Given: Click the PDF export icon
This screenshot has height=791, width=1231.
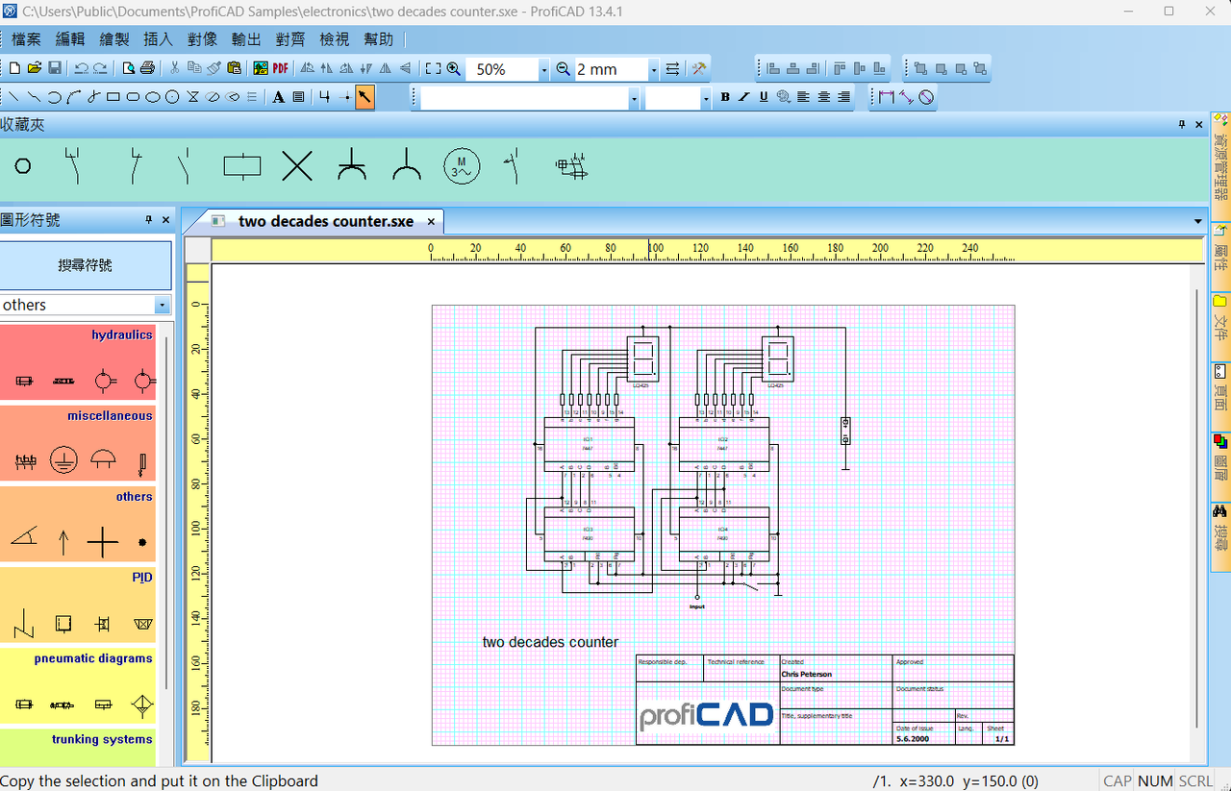Looking at the screenshot, I should coord(280,68).
